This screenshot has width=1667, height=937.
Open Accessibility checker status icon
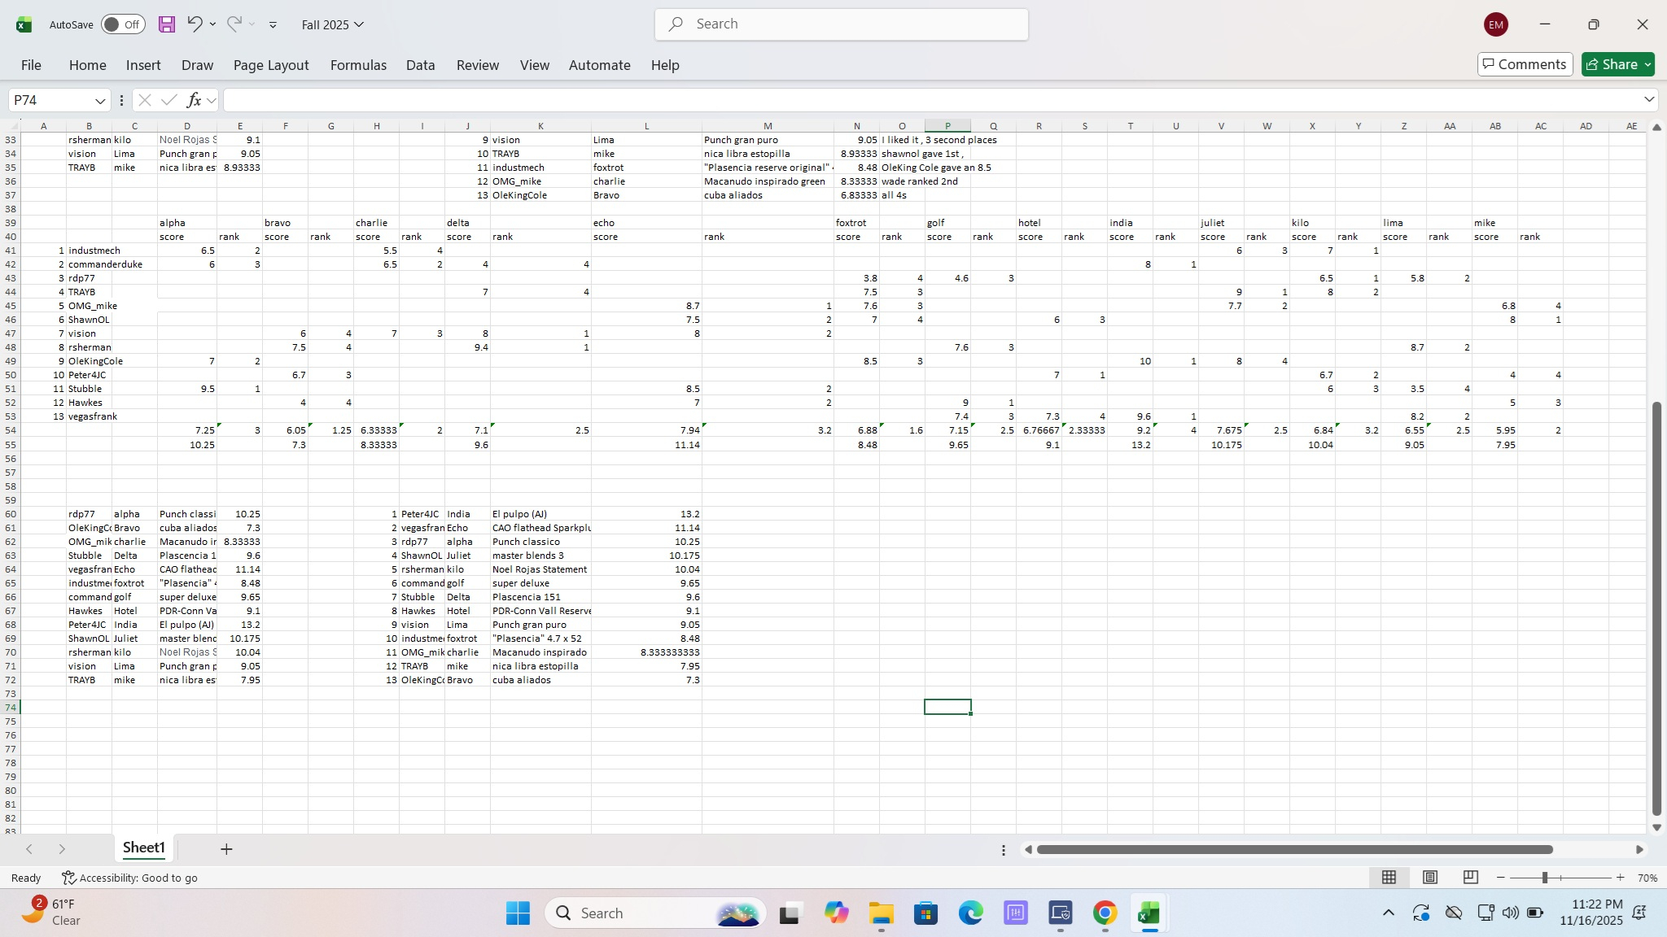pos(70,878)
